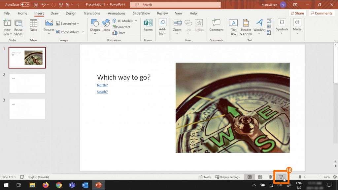Start Slide Show view from status bar

[x=281, y=177]
